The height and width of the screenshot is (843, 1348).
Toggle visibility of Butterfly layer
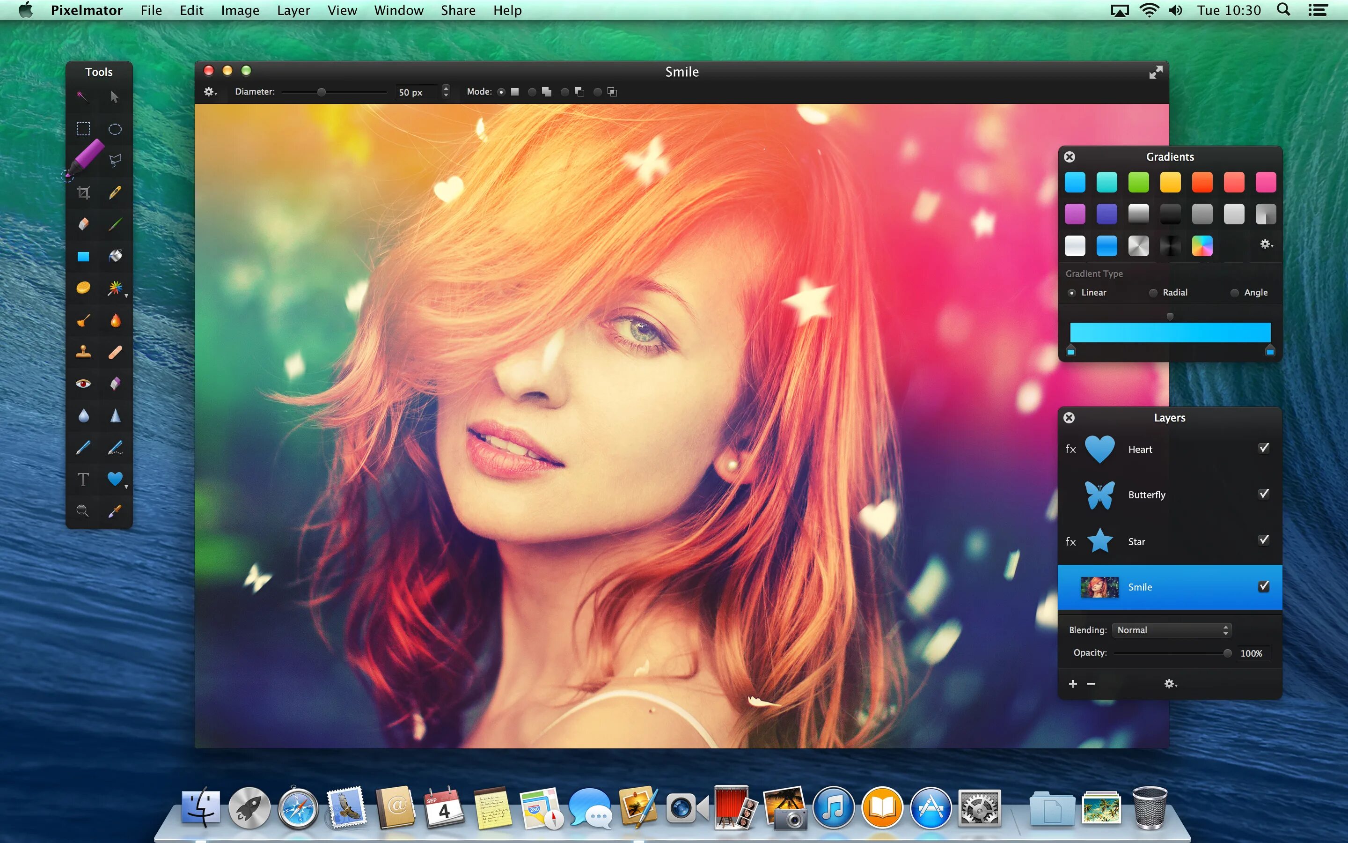[x=1265, y=495]
